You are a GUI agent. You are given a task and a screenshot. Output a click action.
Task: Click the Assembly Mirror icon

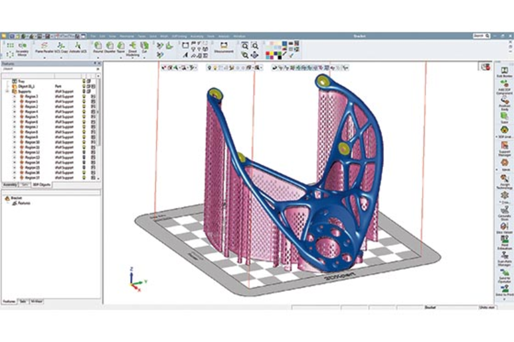click(22, 46)
